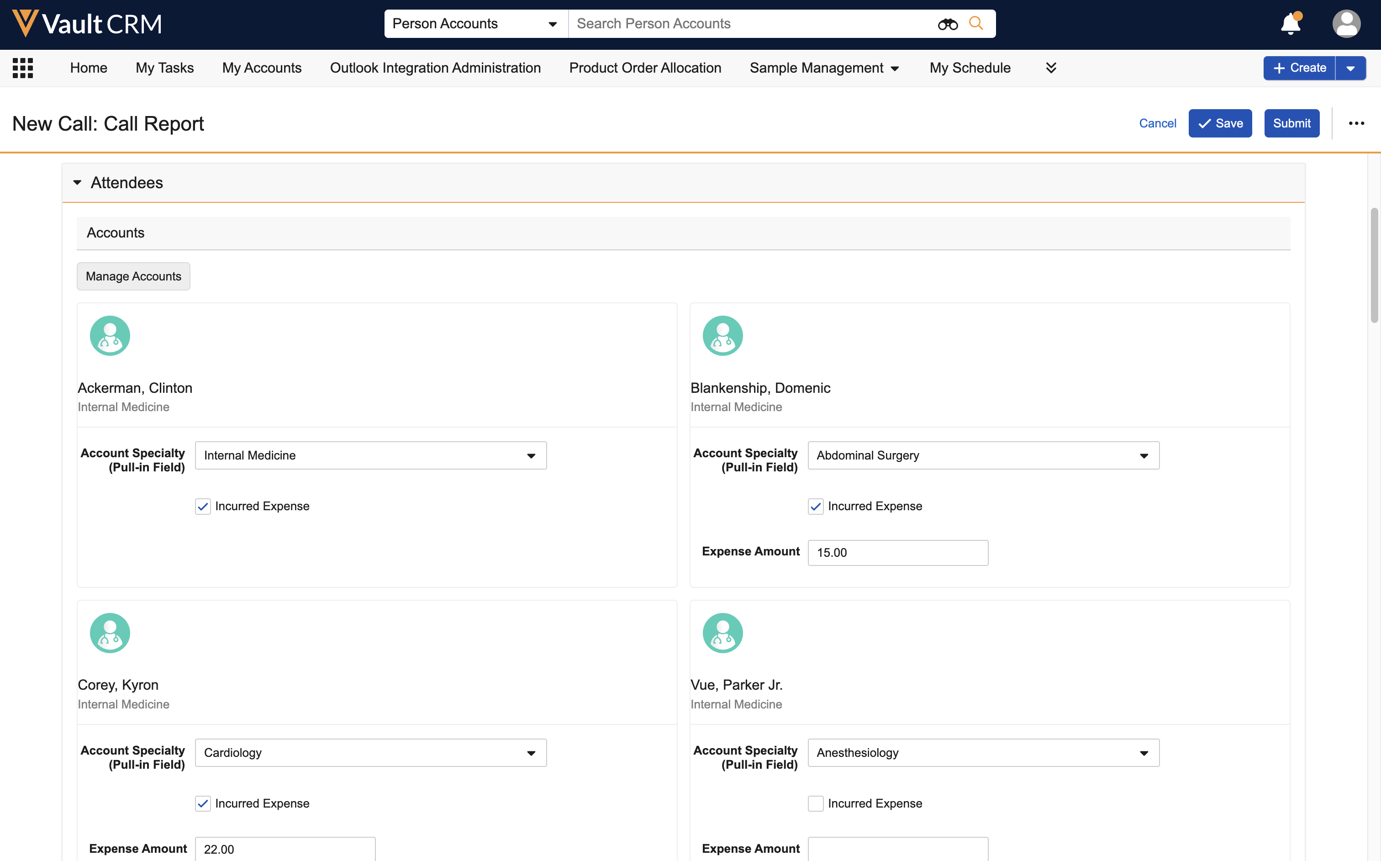Open the user profile avatar menu
The image size is (1381, 861).
pyautogui.click(x=1346, y=24)
